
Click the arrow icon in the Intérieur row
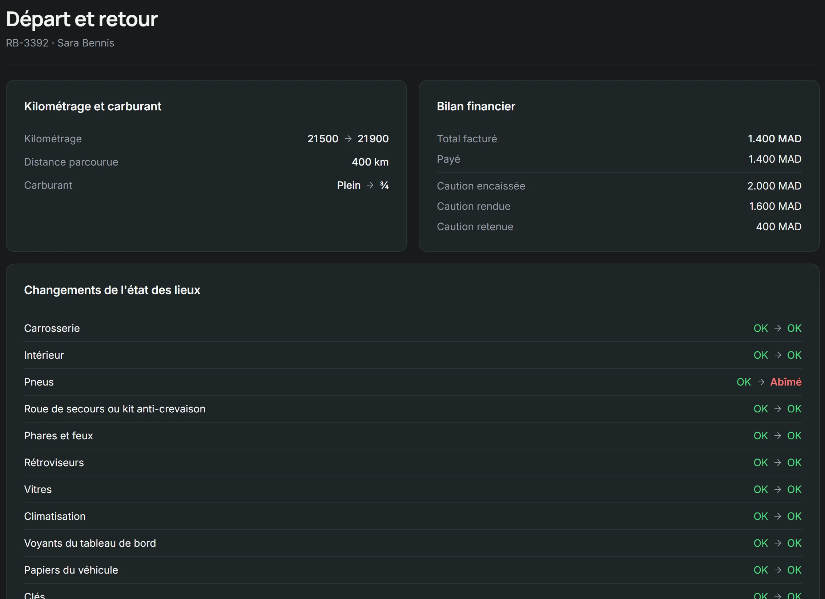click(778, 355)
